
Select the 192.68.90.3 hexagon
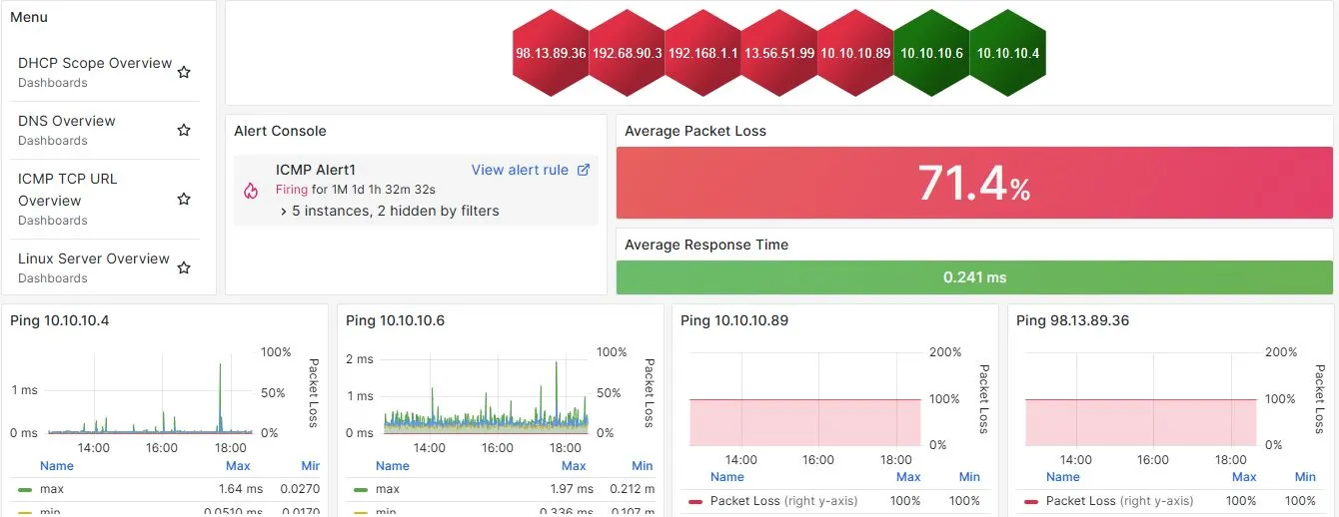(x=627, y=53)
